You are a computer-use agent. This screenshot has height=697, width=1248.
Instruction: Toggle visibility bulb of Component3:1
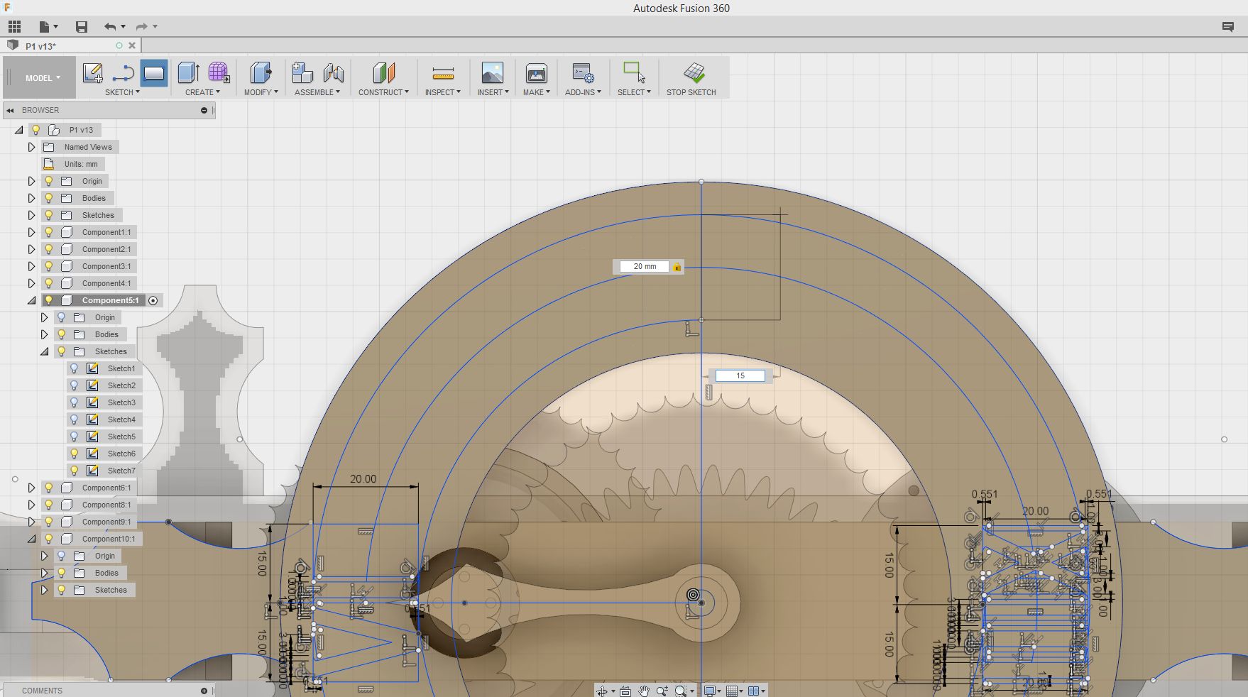click(49, 266)
